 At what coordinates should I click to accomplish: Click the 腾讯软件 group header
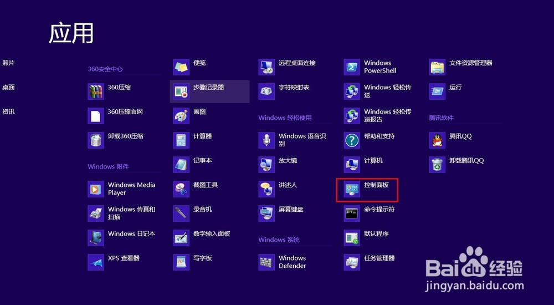tap(442, 118)
